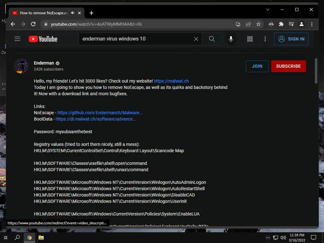
Task: Click the page vertical scrollbar thumb
Action: coord(316,71)
